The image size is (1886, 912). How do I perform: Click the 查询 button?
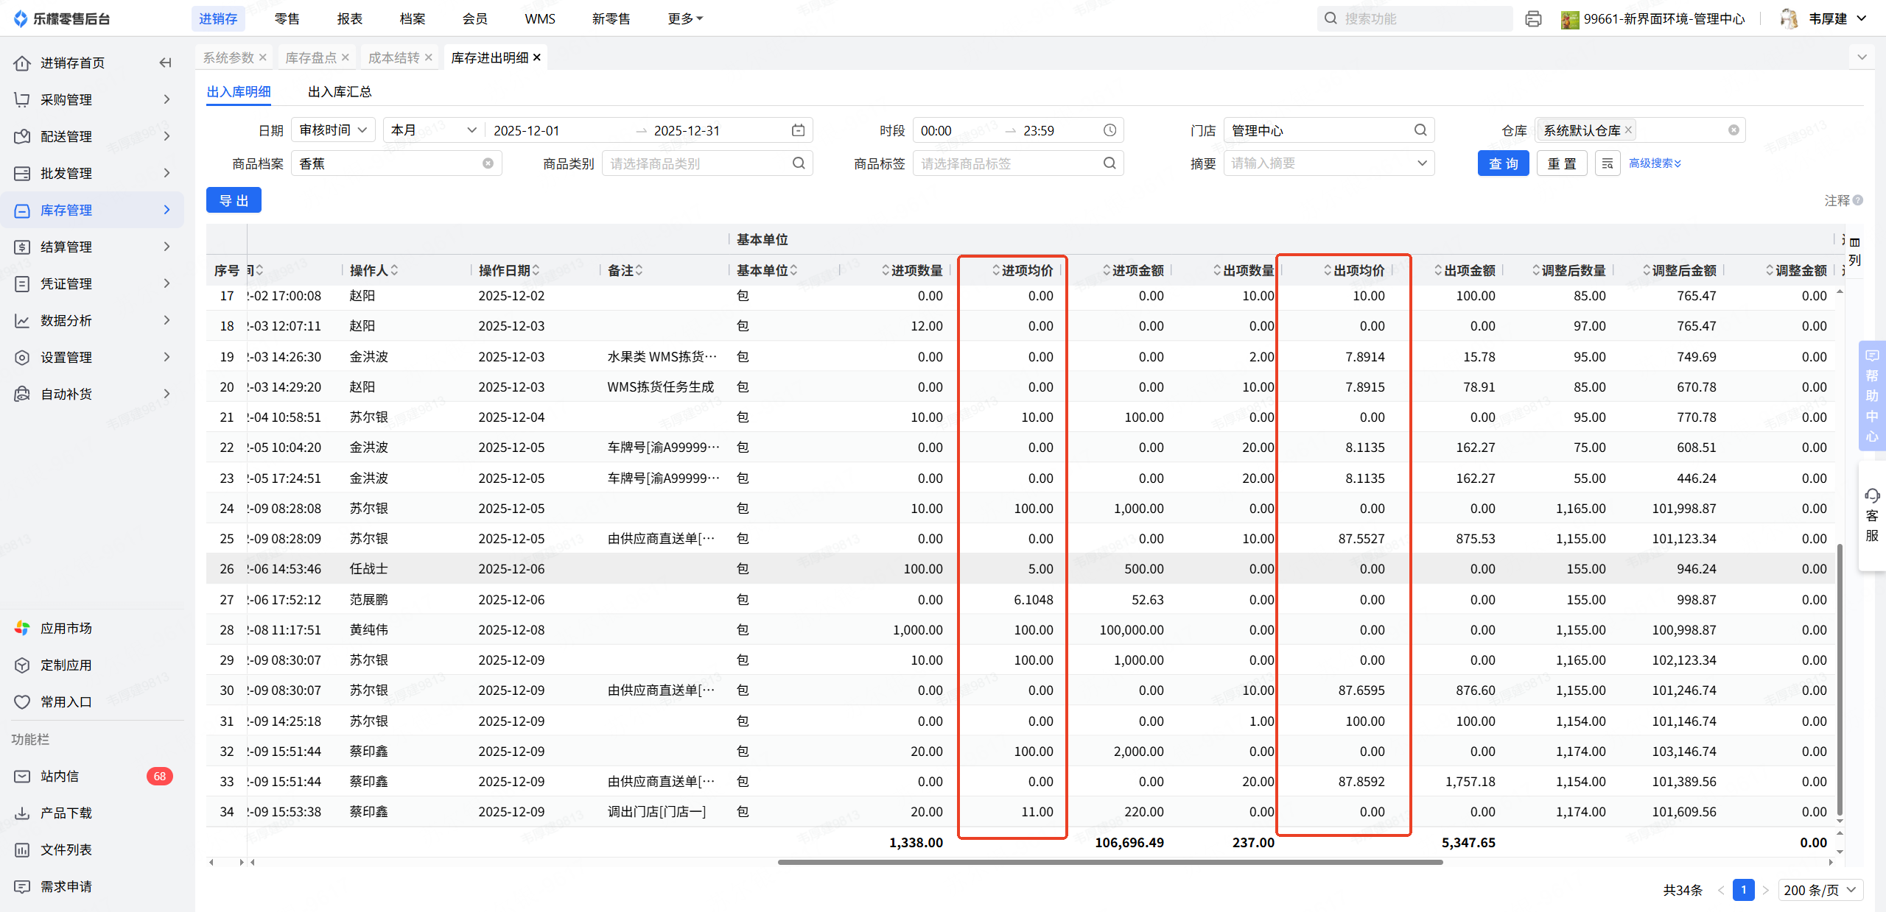coord(1503,163)
